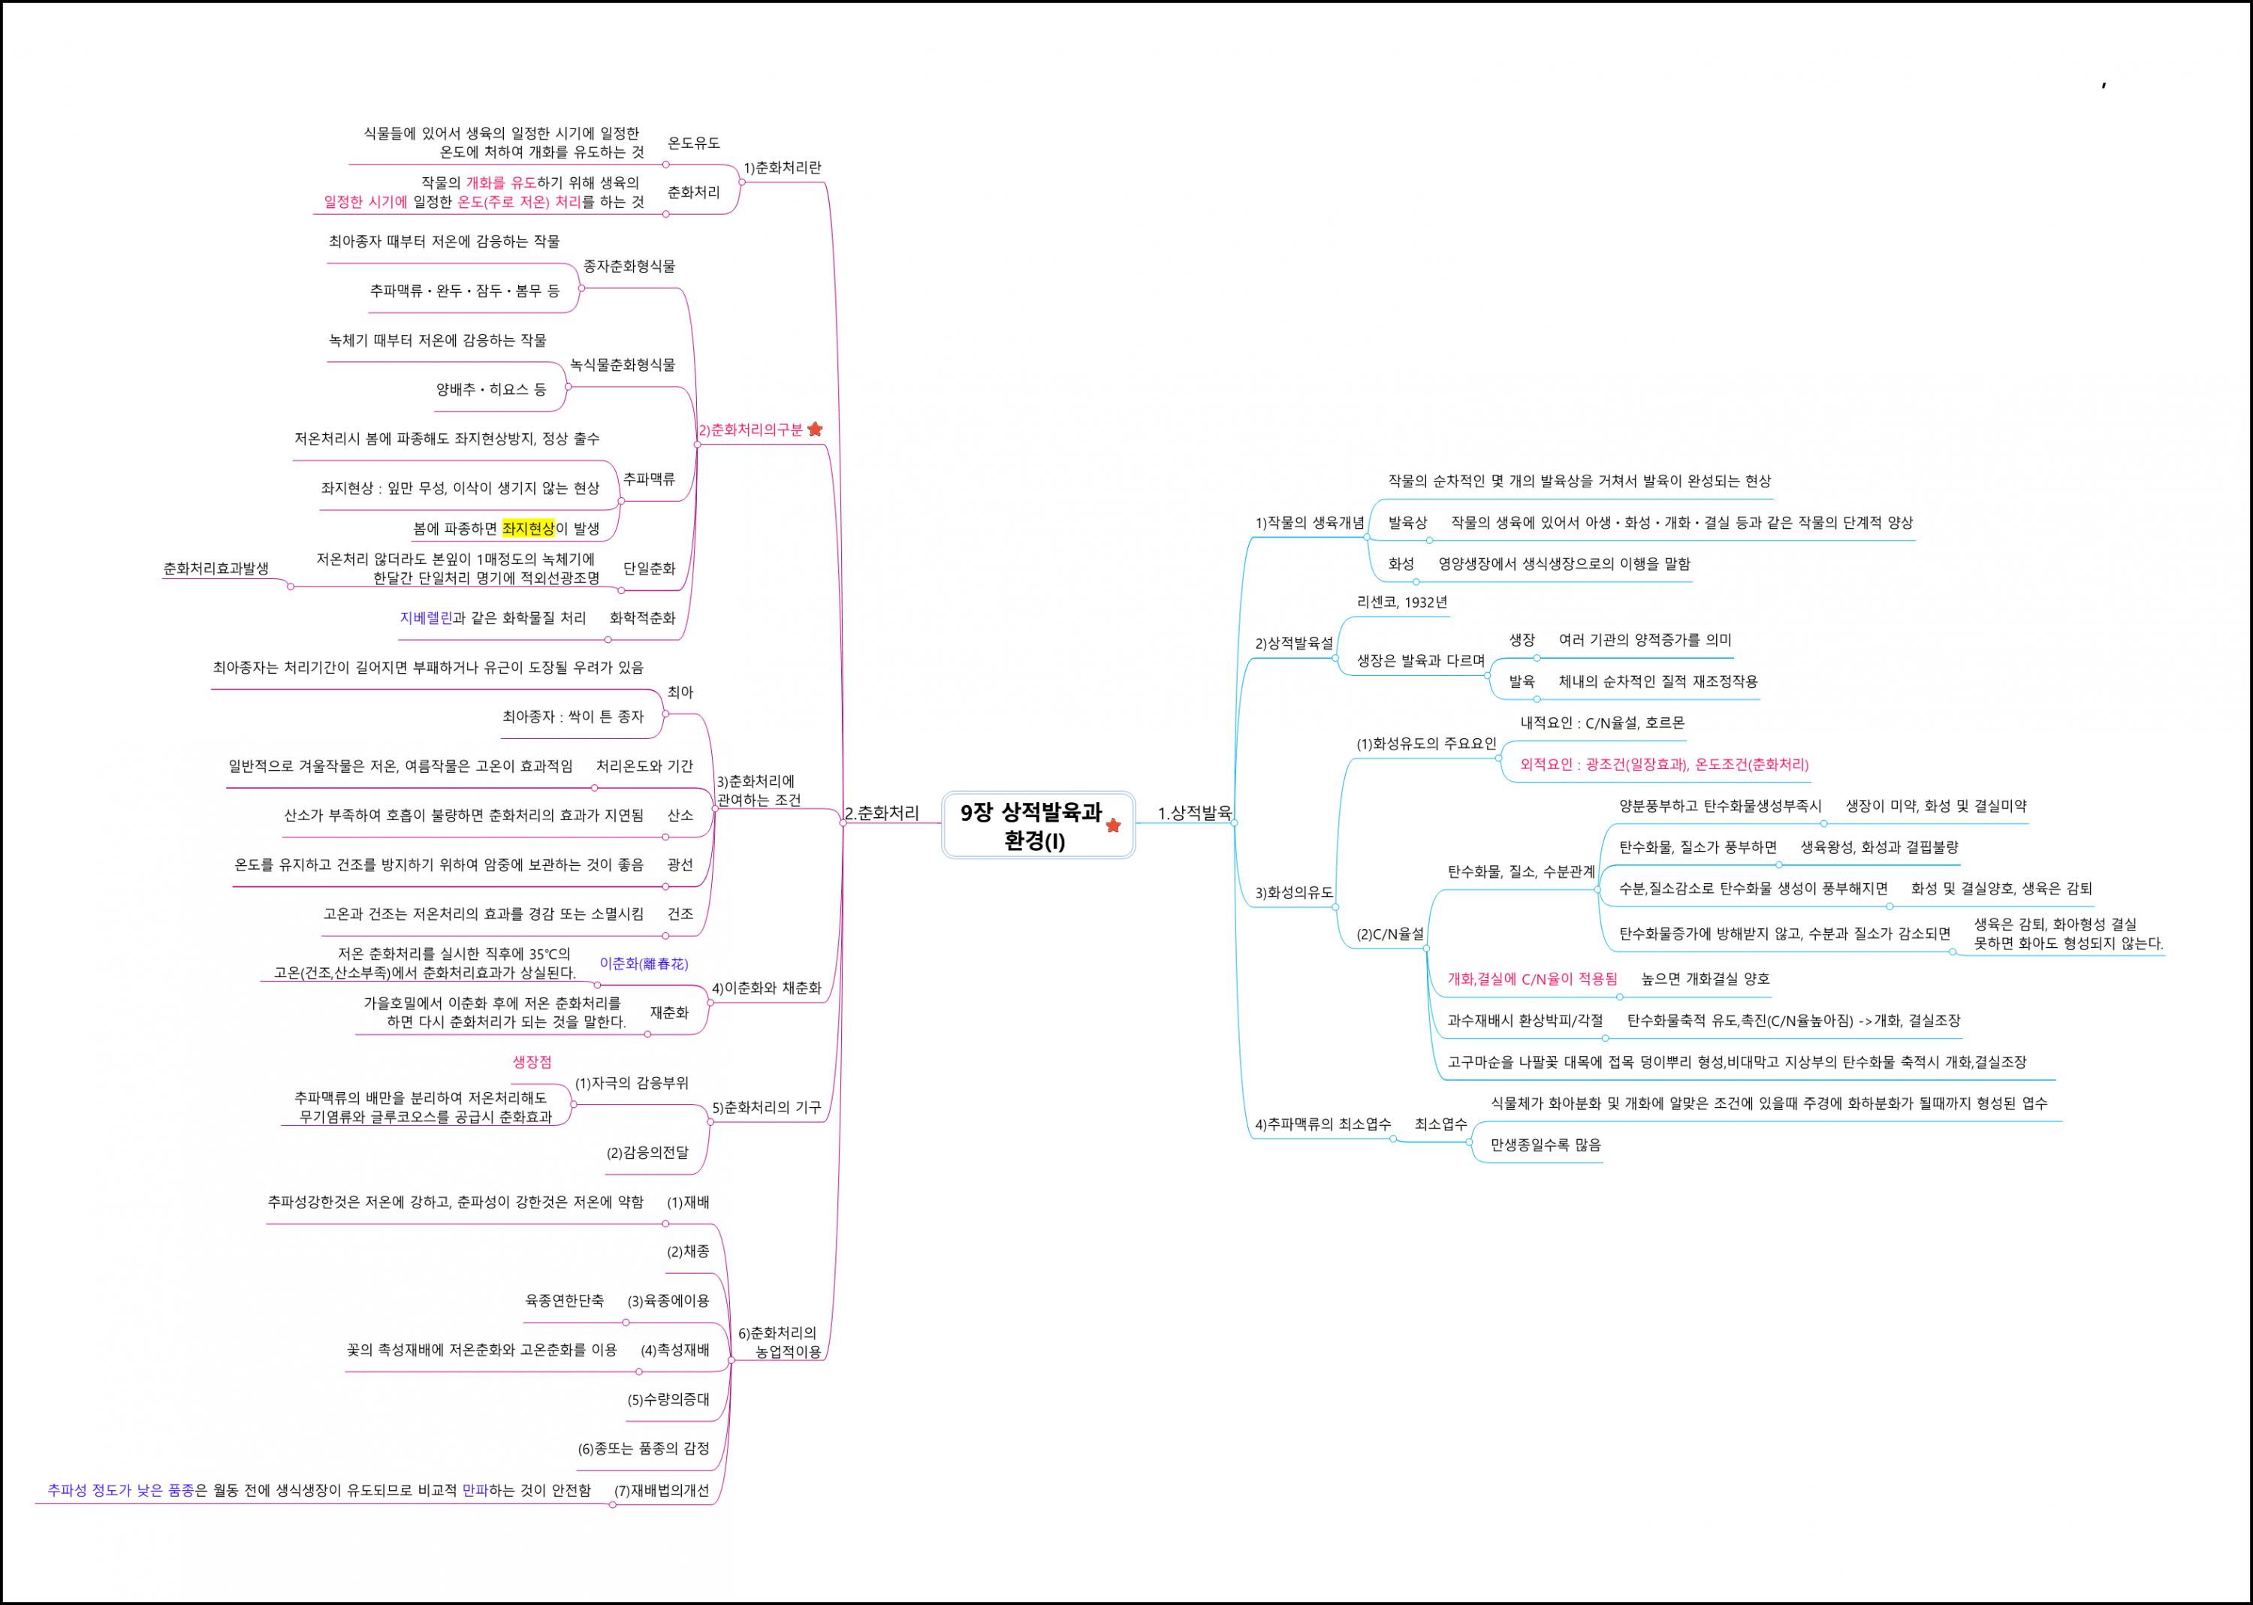Collapse branch circle at 3)화성의유도
The height and width of the screenshot is (1605, 2253).
point(1335,907)
